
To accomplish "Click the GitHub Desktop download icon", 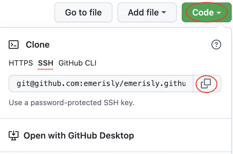I will click(14, 135).
